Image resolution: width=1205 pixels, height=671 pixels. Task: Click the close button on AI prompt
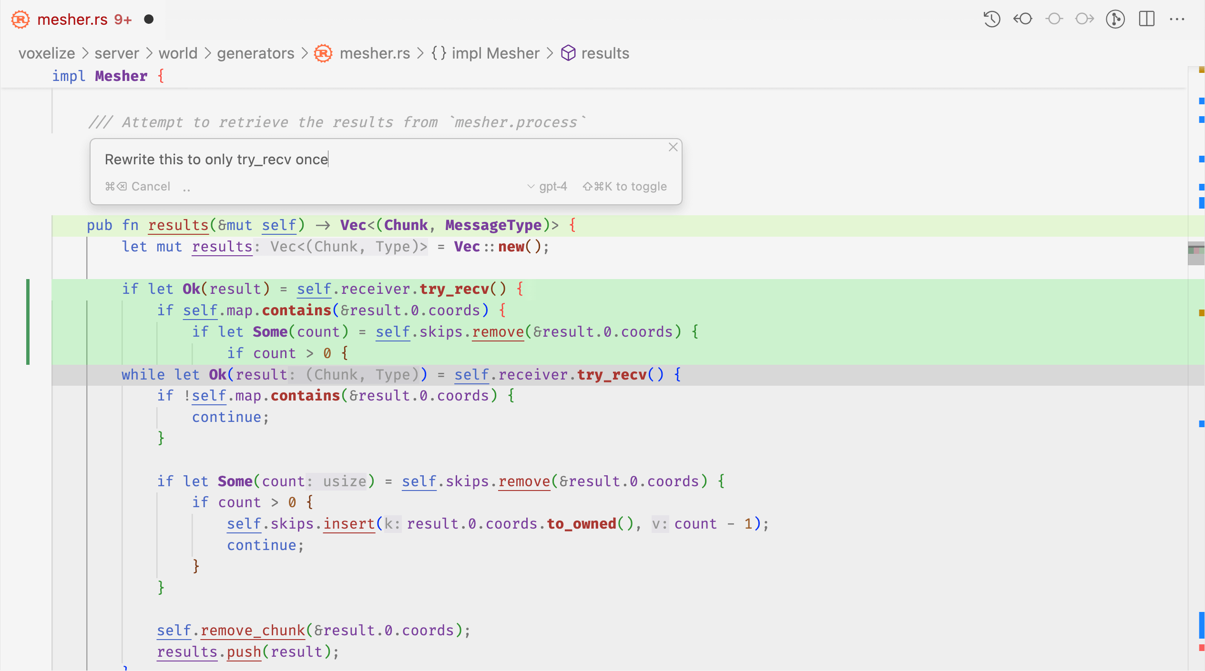(673, 147)
